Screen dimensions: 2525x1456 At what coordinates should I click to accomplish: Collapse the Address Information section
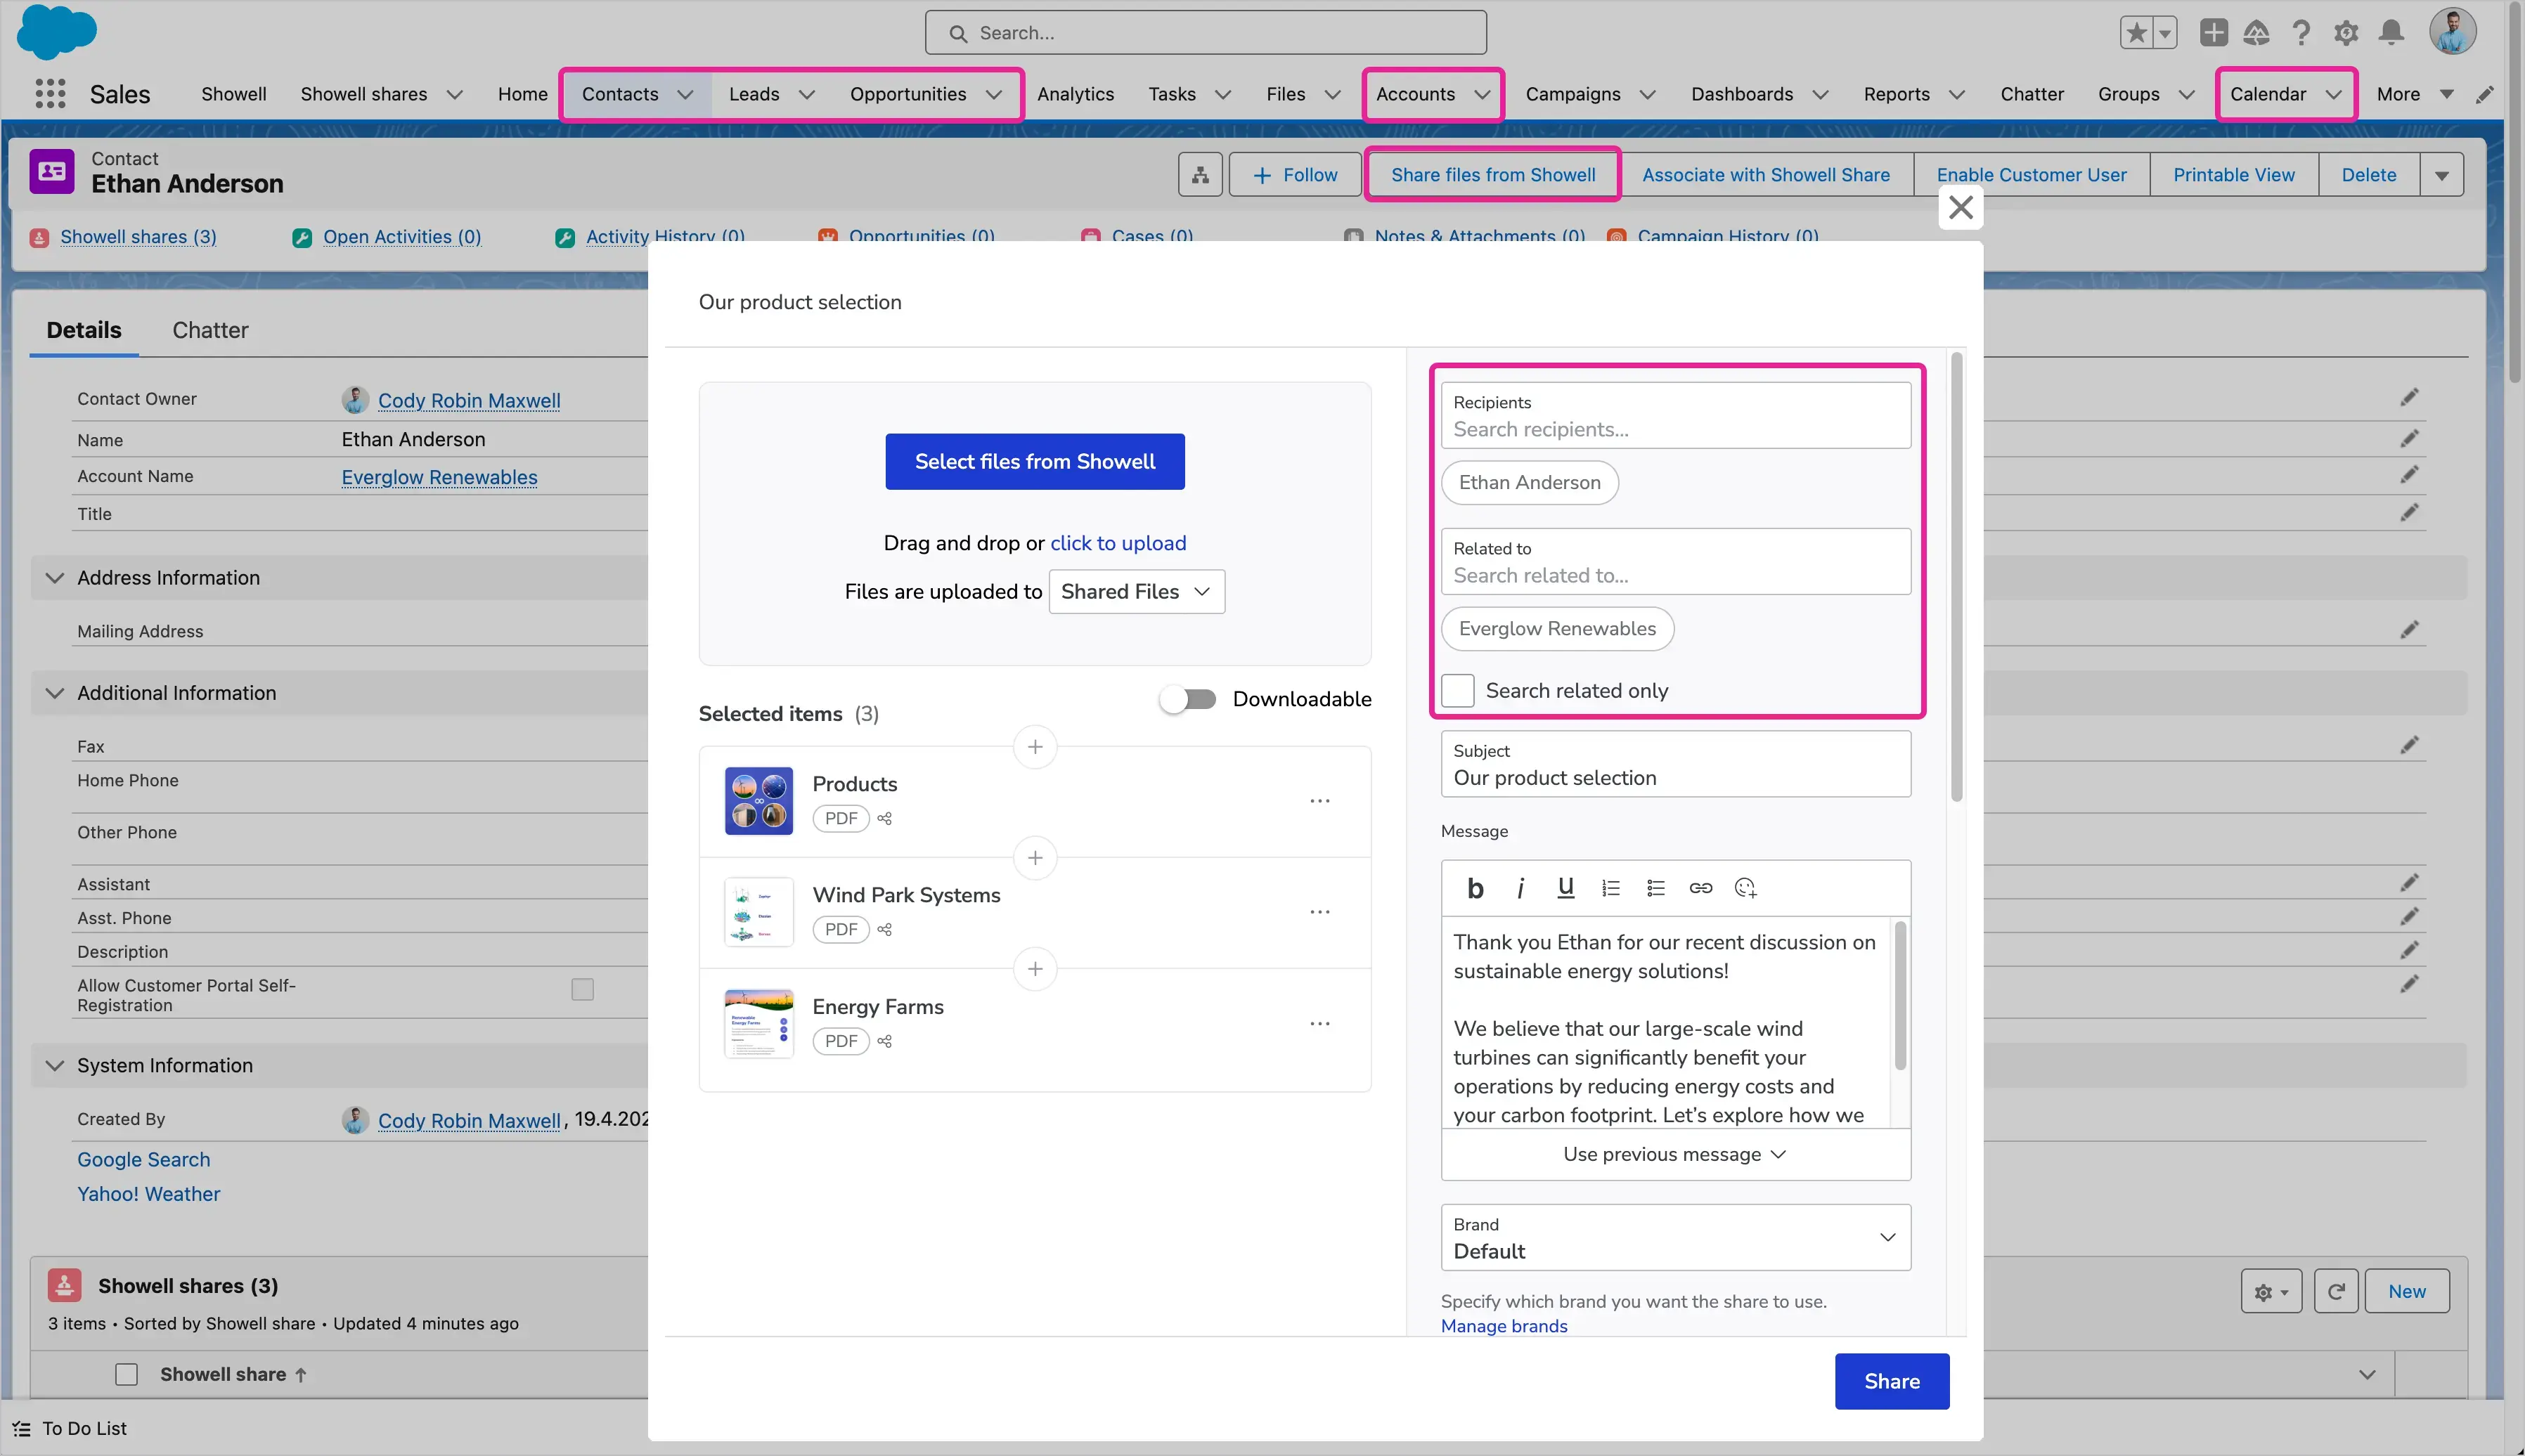[55, 578]
